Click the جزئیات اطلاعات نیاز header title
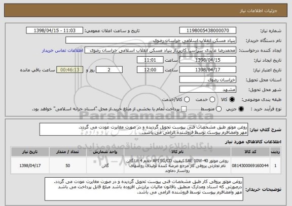The image size is (292, 206). pos(259,11)
